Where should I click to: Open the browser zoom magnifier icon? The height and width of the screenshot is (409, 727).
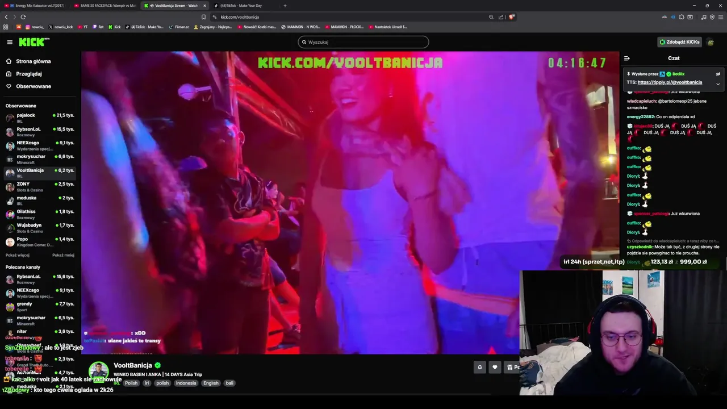pyautogui.click(x=491, y=17)
